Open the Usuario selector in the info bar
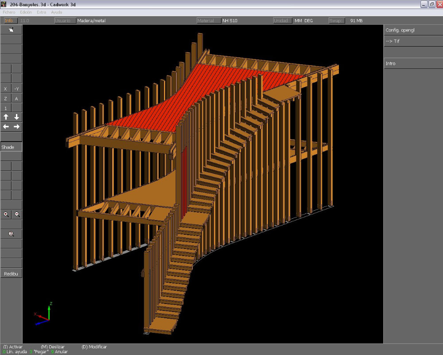The width and height of the screenshot is (443, 355). [65, 20]
